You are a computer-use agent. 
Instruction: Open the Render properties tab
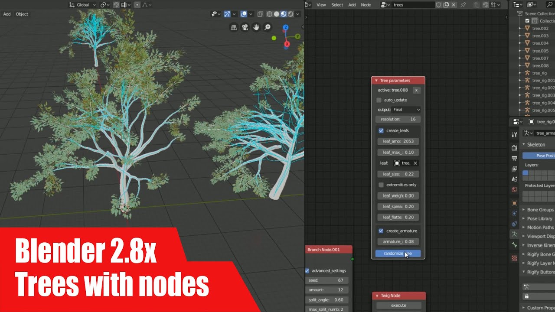pyautogui.click(x=514, y=148)
